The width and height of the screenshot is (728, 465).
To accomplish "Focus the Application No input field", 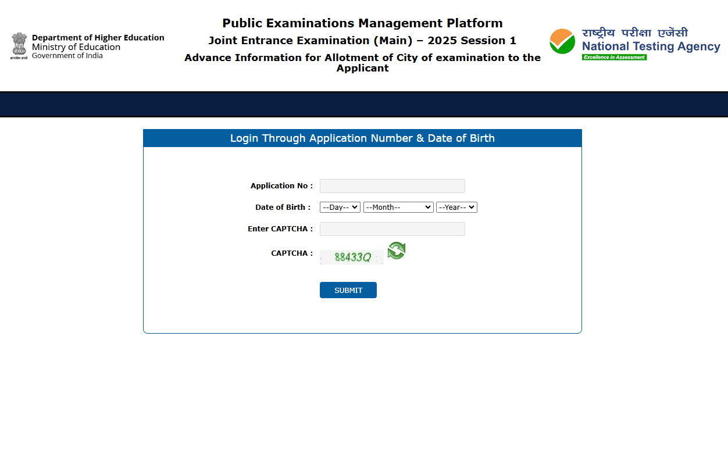I will 392,186.
